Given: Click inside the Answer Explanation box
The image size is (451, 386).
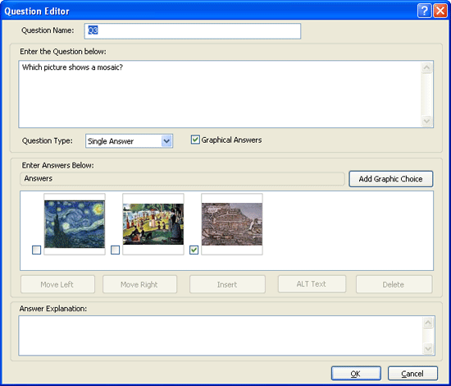Looking at the screenshot, I should [221, 336].
